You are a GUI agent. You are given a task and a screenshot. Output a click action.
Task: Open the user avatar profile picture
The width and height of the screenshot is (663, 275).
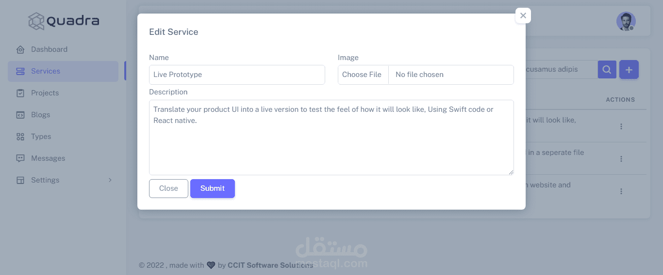(x=626, y=21)
